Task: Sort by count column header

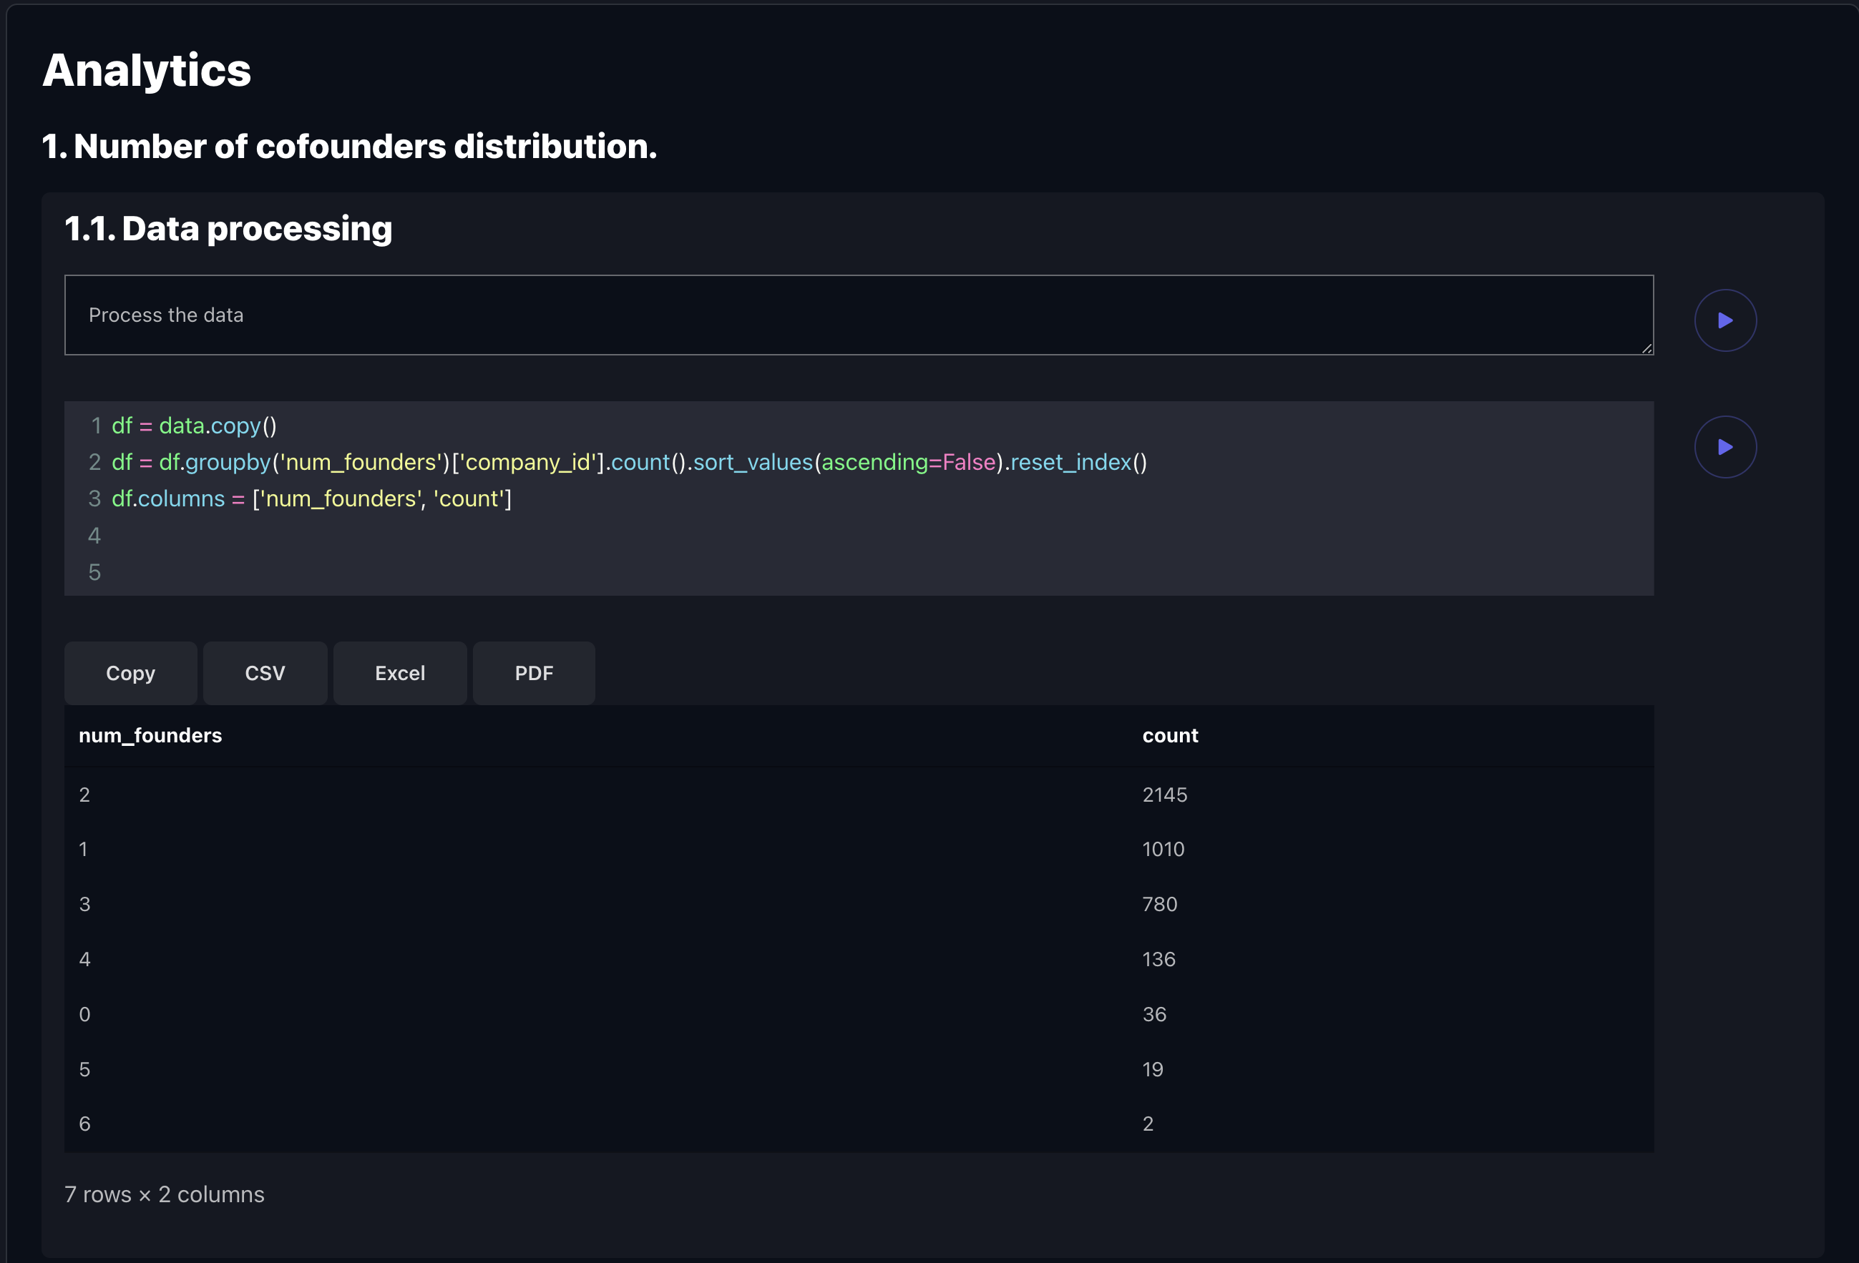Action: 1169,735
